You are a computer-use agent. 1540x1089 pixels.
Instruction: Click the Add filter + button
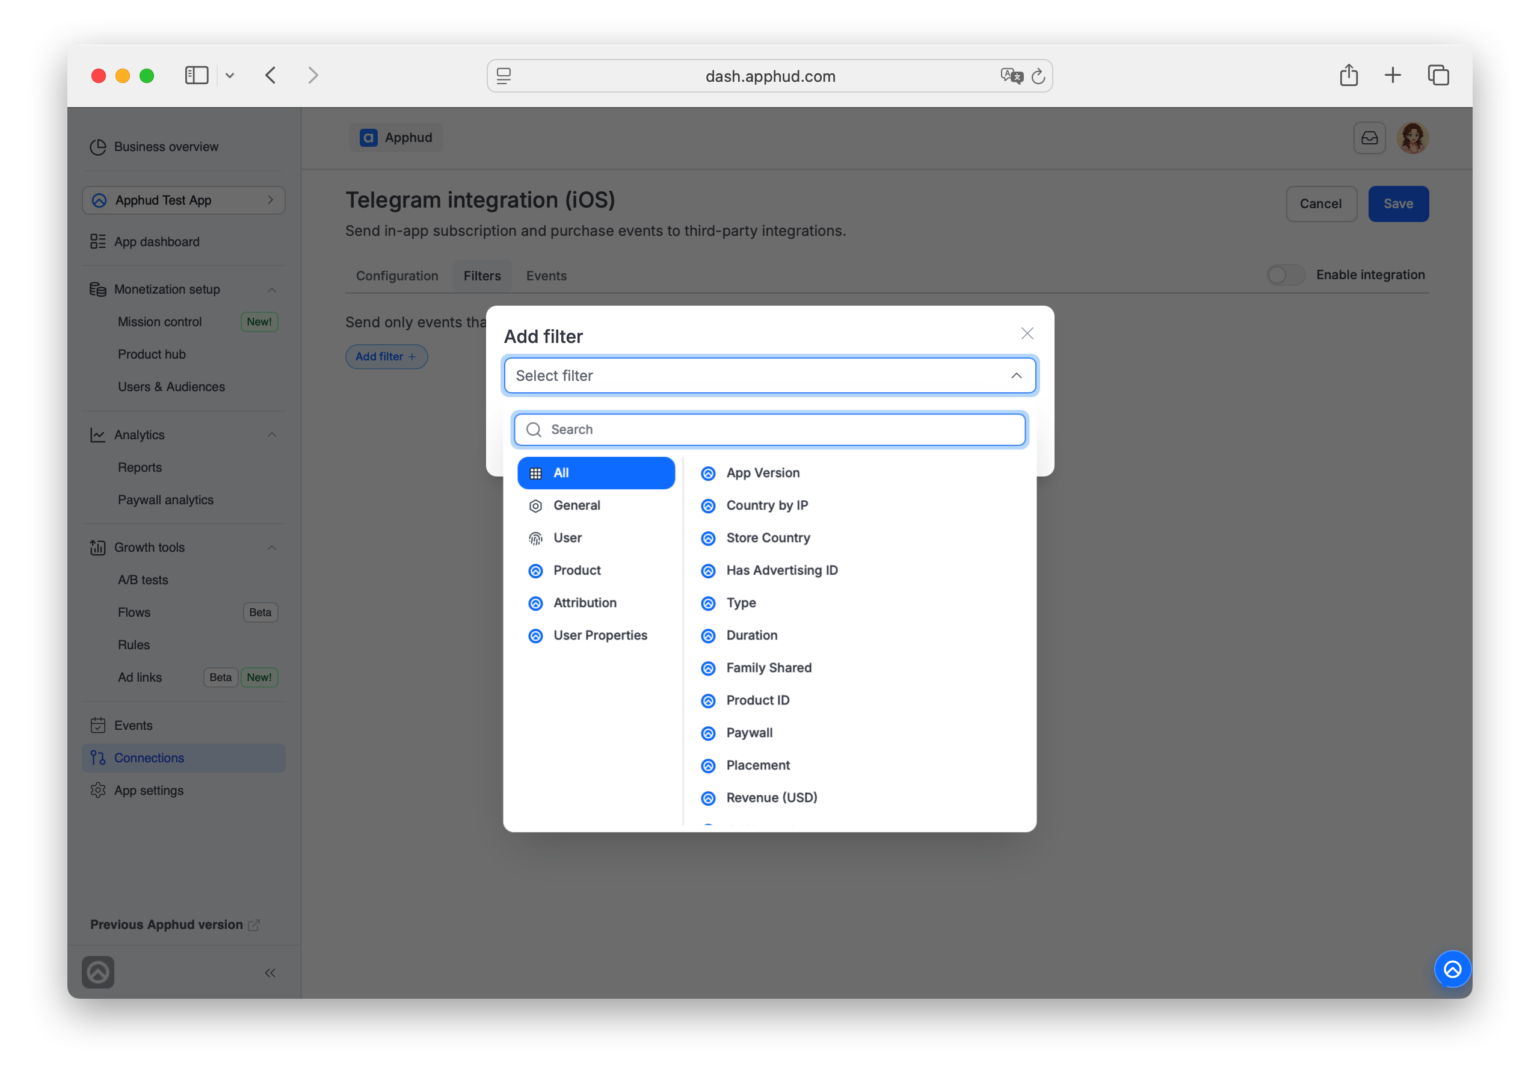(386, 357)
